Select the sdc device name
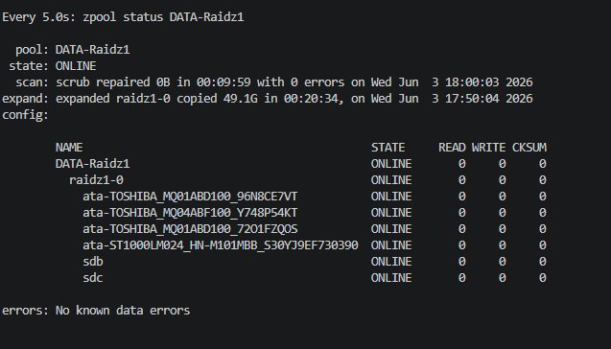Image resolution: width=611 pixels, height=349 pixels. (93, 278)
